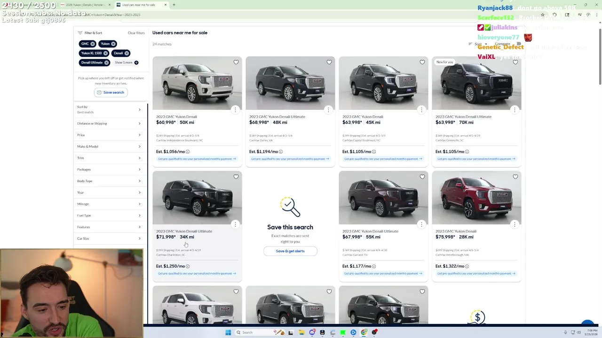Expand the Sort by Best match filter

(x=109, y=109)
